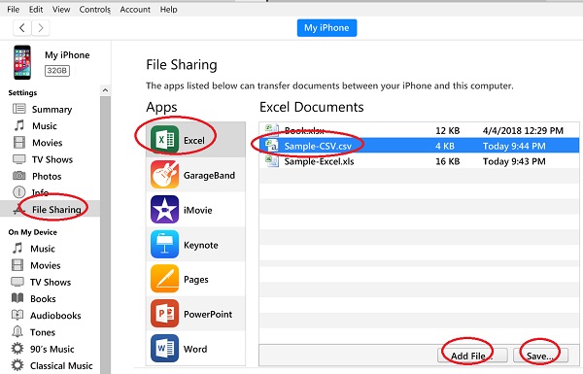Image resolution: width=583 pixels, height=374 pixels.
Task: Click the sidebar vertical scrollbar track
Action: click(105, 234)
